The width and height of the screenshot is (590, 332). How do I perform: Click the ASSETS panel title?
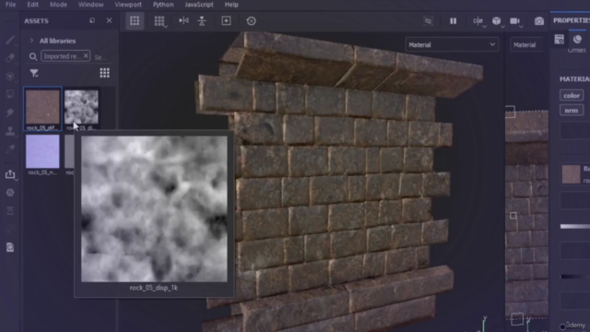coord(36,20)
